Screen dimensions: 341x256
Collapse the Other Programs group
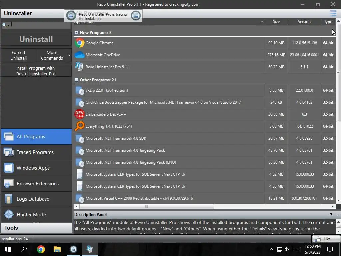pos(76,80)
